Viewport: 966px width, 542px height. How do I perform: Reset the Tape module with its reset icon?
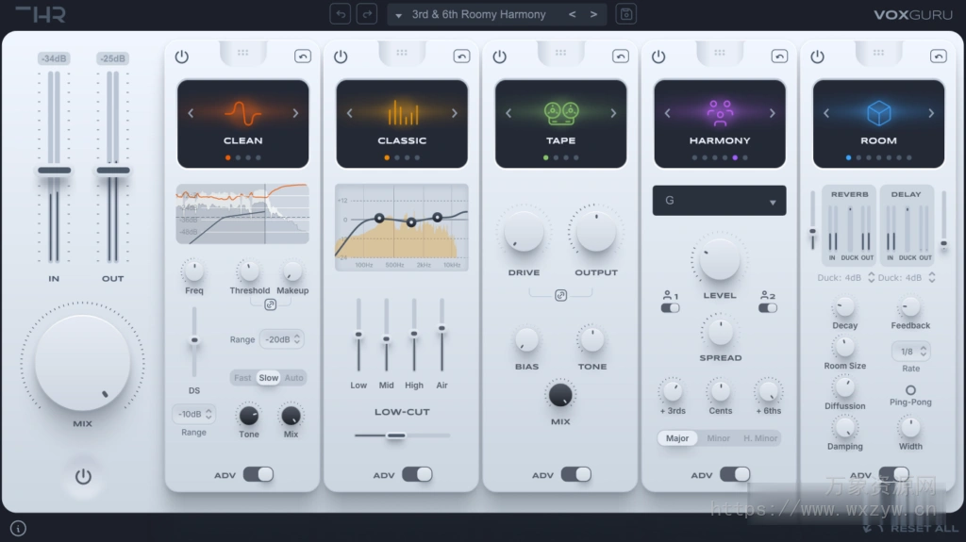tap(620, 57)
